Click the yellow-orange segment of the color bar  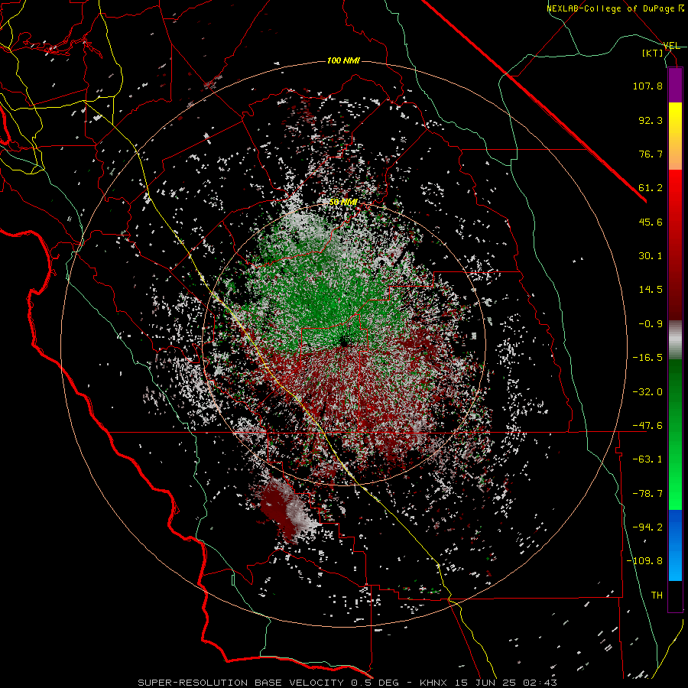pos(675,136)
